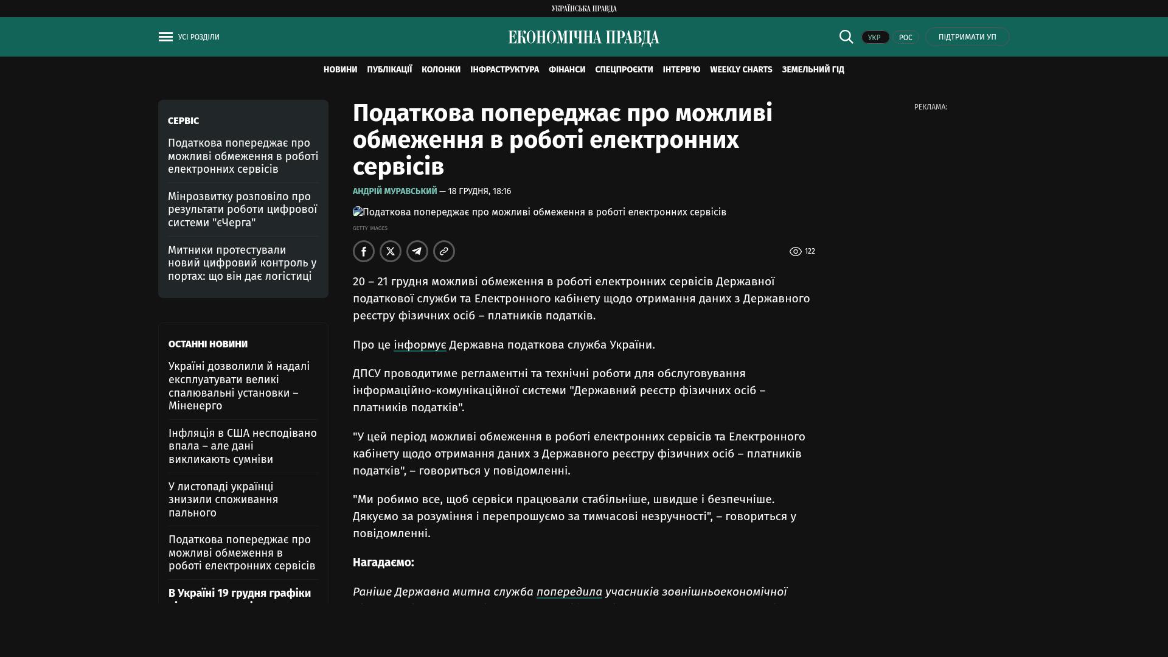Expand the Усі розділи sections menu

[x=198, y=37]
